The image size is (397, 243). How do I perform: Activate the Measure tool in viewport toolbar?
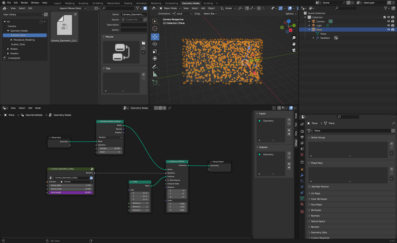click(154, 74)
